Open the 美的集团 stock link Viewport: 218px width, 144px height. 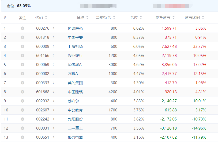coord(75,83)
